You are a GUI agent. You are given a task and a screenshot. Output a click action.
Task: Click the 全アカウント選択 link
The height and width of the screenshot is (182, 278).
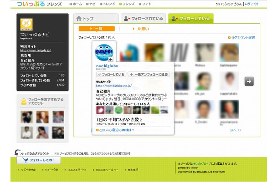pos(242,37)
